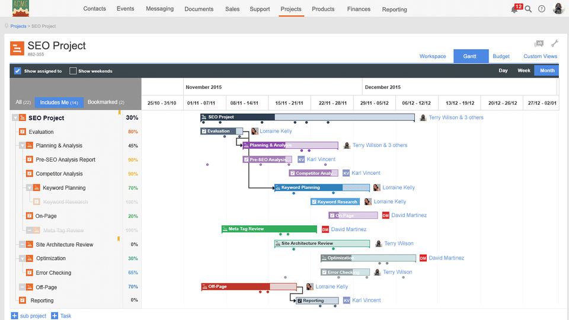Expand the Off-Page group
This screenshot has height=320, width=569.
click(x=22, y=287)
